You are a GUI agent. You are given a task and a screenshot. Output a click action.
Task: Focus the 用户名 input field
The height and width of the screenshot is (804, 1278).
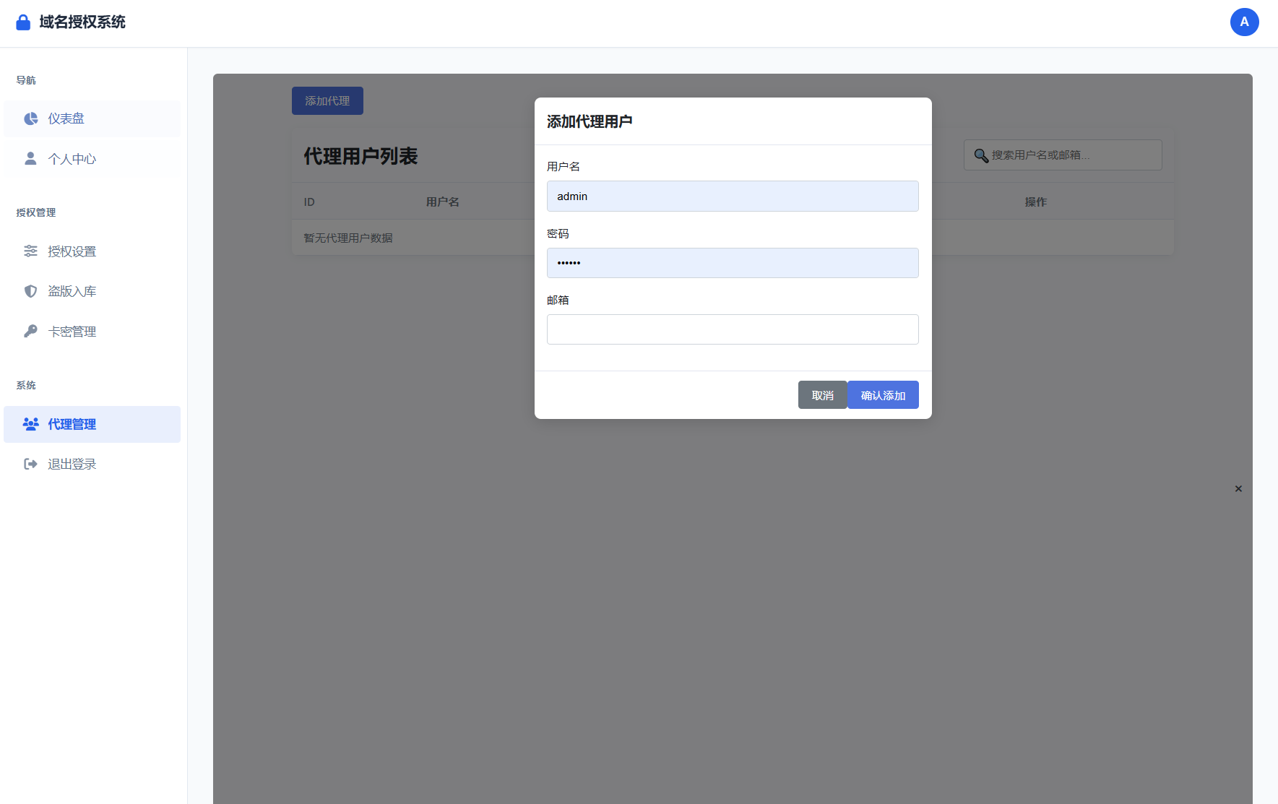pos(733,196)
